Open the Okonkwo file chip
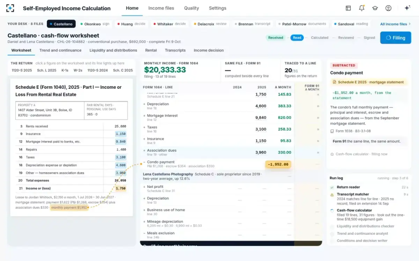 click(x=95, y=24)
